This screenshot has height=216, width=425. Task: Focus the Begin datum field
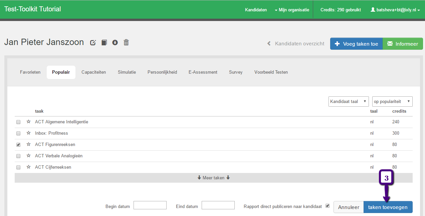click(150, 205)
